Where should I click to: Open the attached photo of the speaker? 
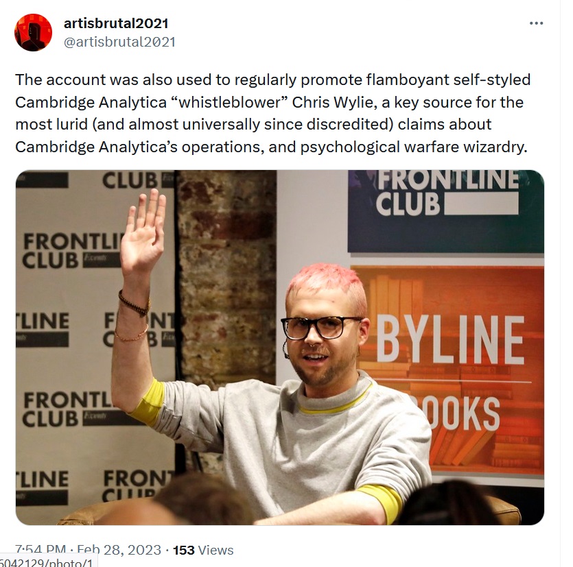(279, 347)
